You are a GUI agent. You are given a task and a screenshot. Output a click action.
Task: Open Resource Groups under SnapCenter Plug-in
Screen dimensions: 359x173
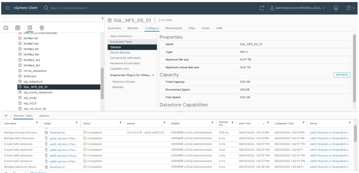[124, 82]
